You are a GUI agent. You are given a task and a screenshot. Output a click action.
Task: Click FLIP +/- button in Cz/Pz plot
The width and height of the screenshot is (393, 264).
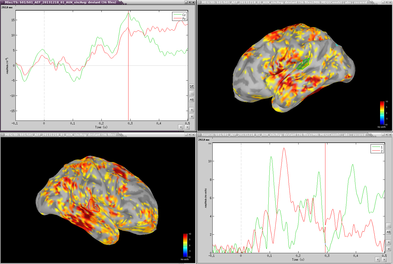pos(191,87)
